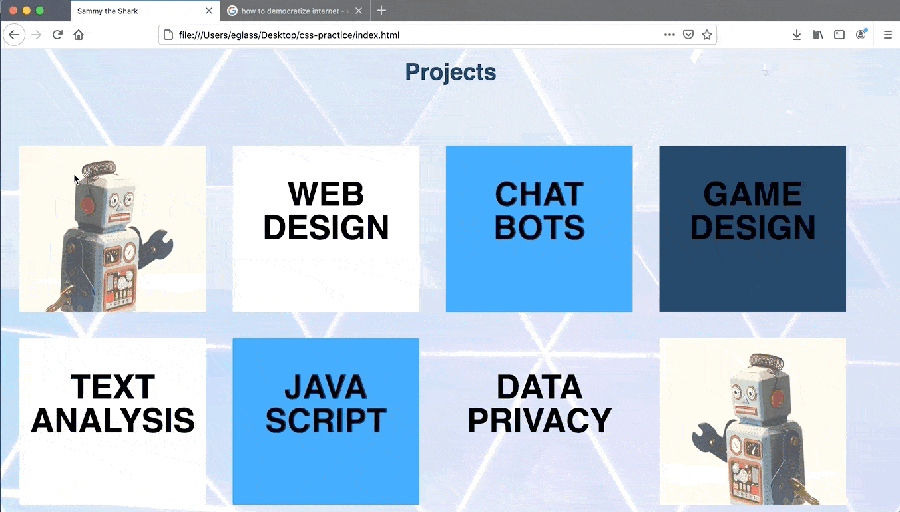
Task: Click the JAVA SCRIPT tile
Action: pos(326,422)
